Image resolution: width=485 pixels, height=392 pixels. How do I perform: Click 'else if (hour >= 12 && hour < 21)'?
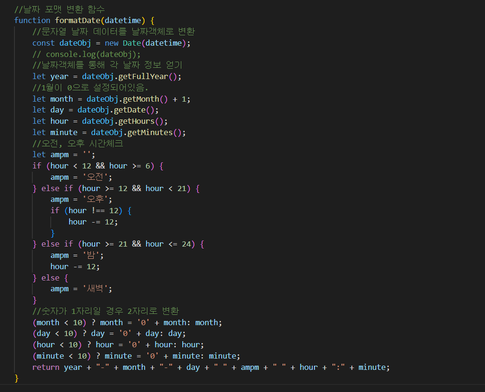[116, 188]
